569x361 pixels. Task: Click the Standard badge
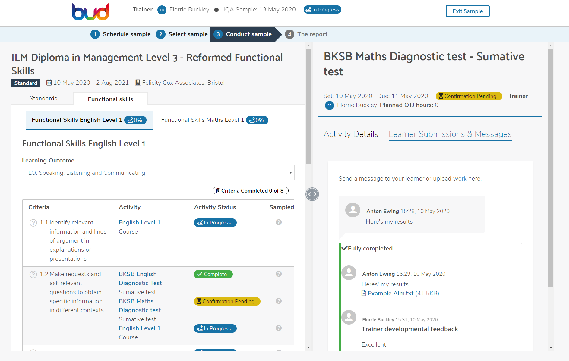pyautogui.click(x=26, y=83)
